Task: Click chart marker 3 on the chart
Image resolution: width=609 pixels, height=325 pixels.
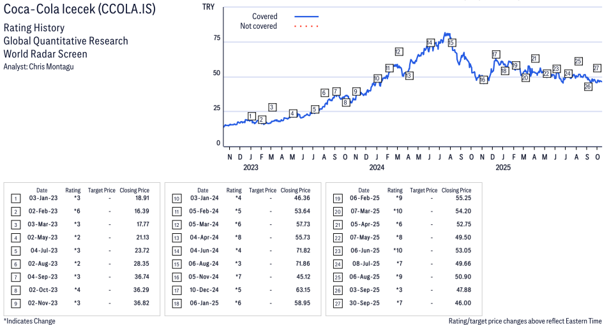Action: click(273, 107)
